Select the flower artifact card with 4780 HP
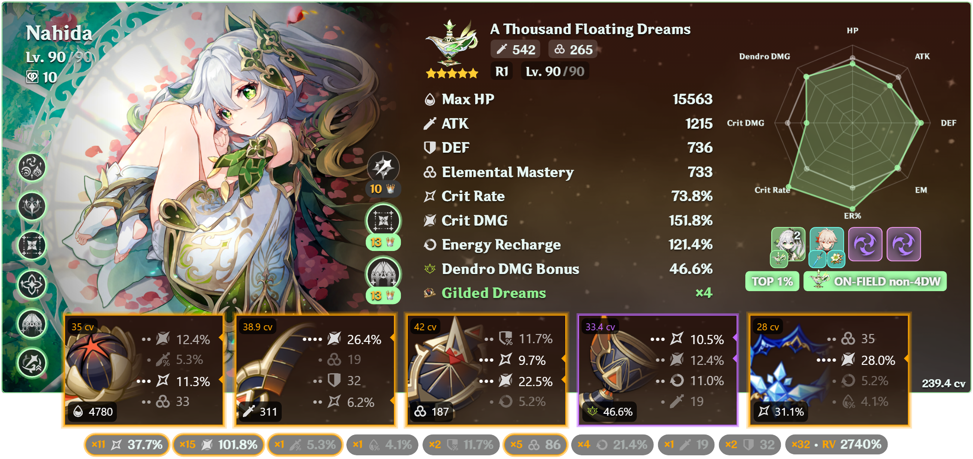Screen dimensions: 973x459 [144, 370]
